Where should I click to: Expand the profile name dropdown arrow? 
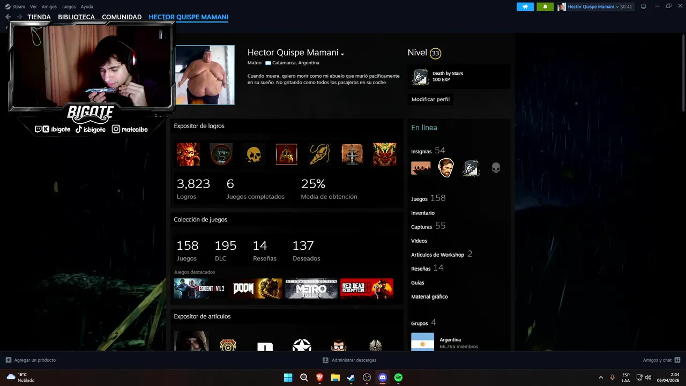pos(342,54)
